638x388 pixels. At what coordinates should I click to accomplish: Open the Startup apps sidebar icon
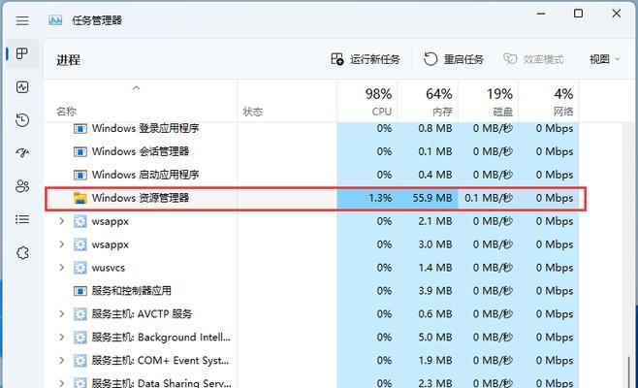pos(22,153)
